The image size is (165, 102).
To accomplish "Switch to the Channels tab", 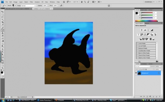I will (x=144, y=64).
